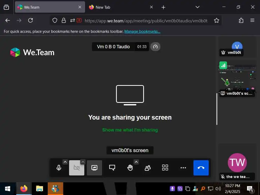
Task: Click screen sharing indicator in address bar
Action: pyautogui.click(x=79, y=20)
